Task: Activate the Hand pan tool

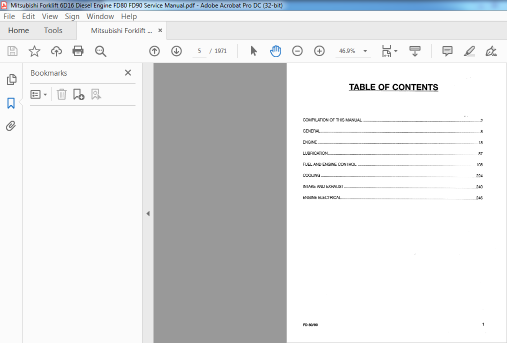Action: [275, 51]
